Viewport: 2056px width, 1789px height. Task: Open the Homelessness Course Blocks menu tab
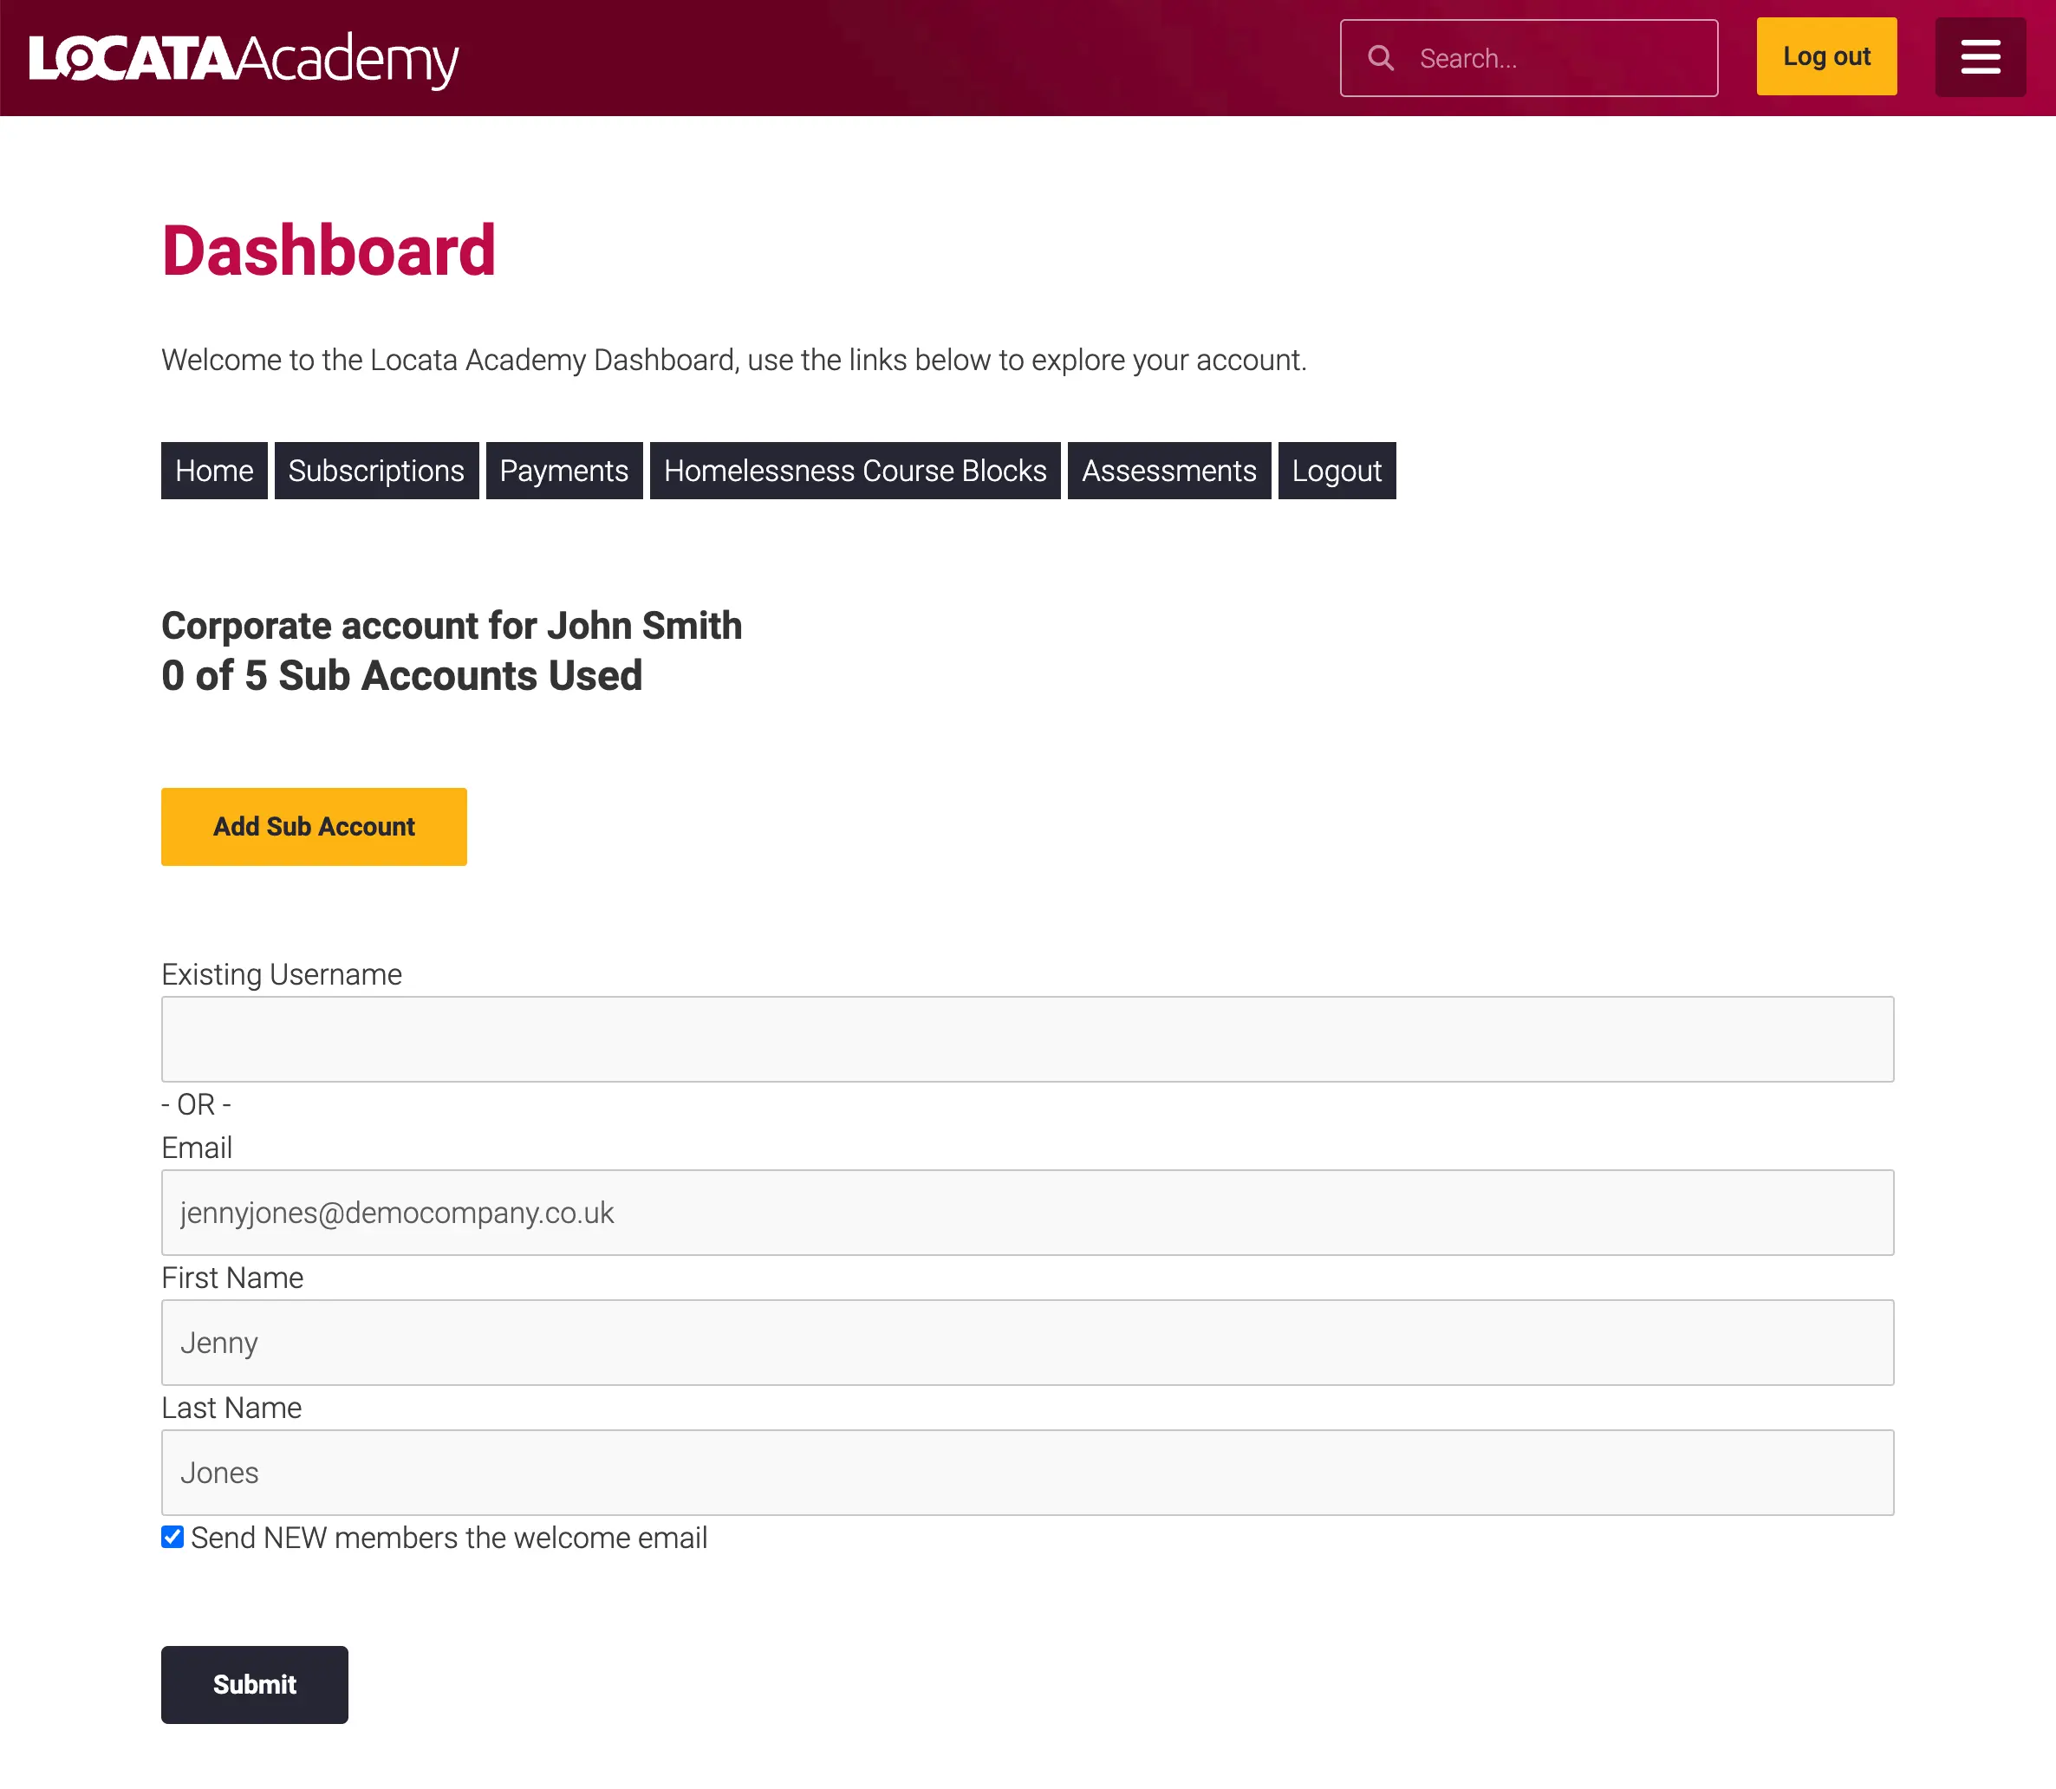click(855, 469)
